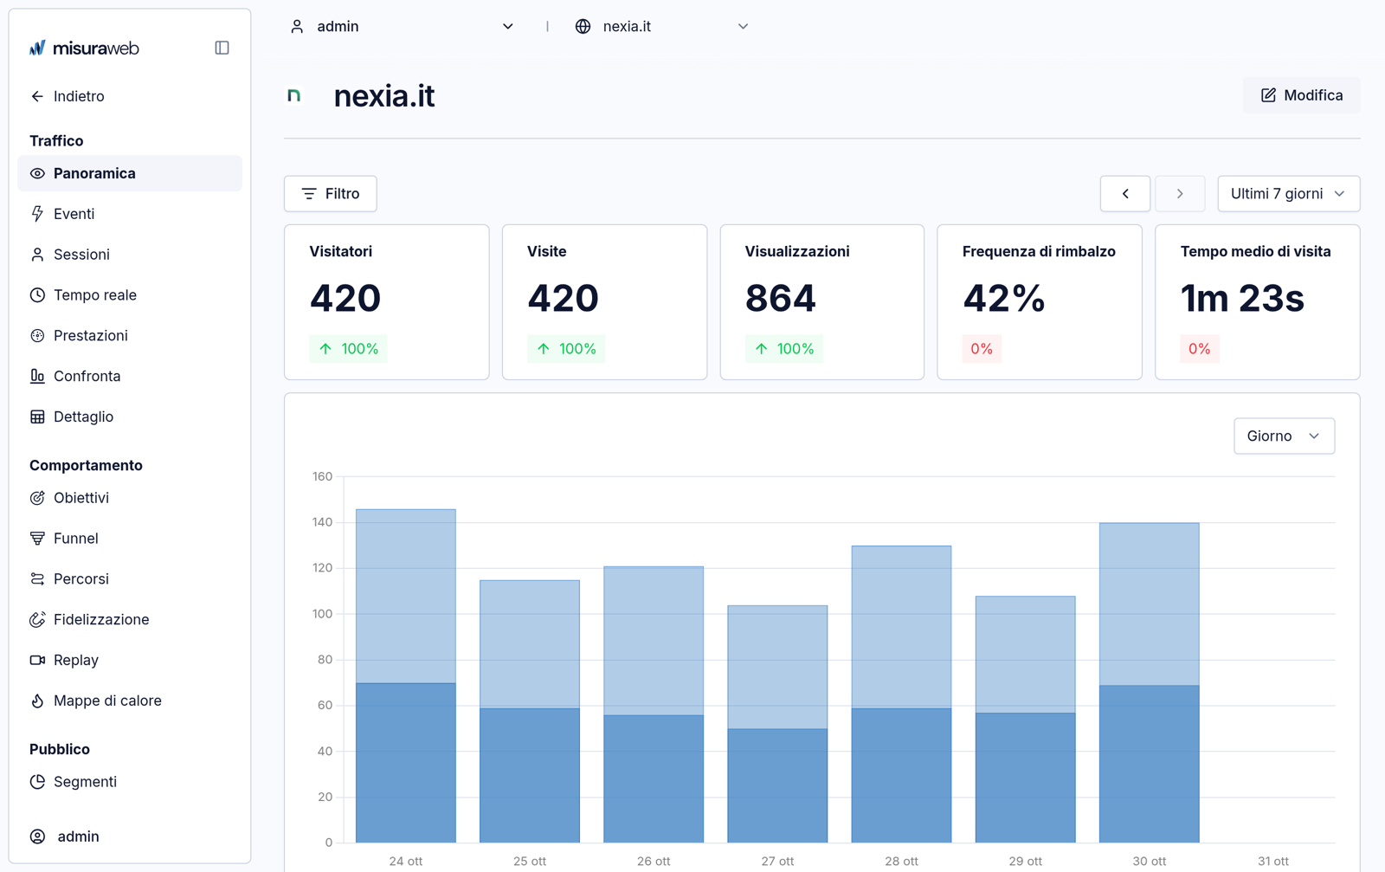Click the Fidelizzazione retention icon
1385x872 pixels.
pos(37,620)
